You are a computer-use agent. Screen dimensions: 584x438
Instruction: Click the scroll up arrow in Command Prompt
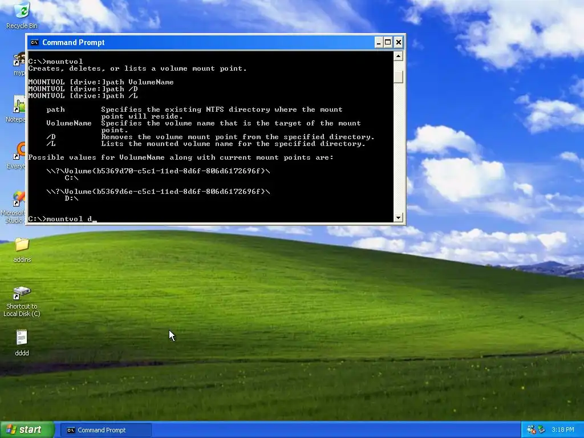coord(399,56)
